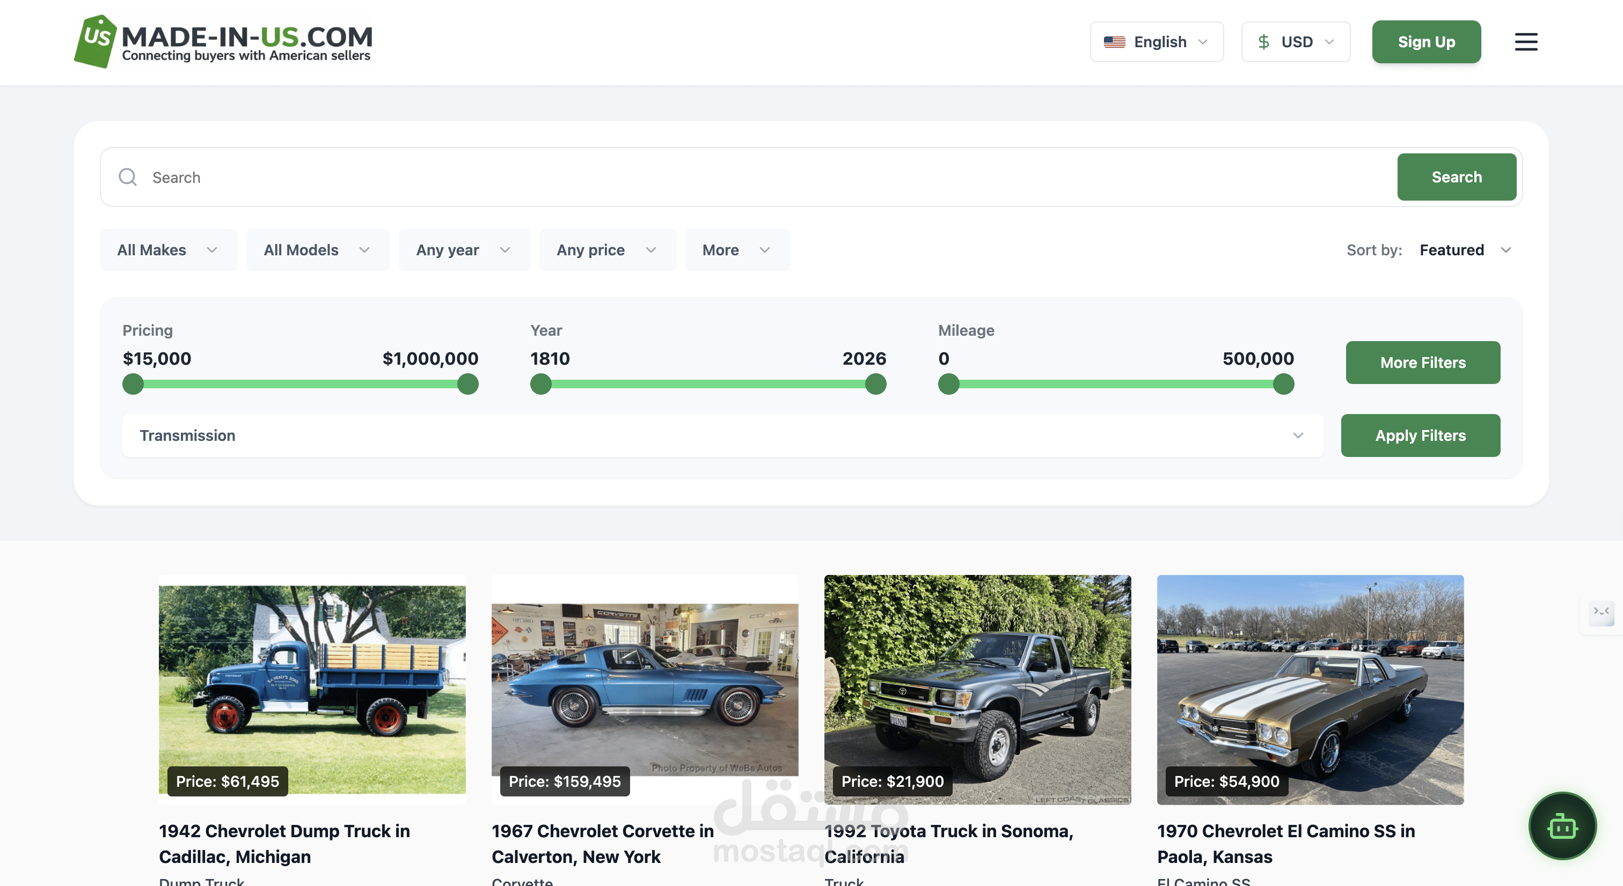Image resolution: width=1623 pixels, height=886 pixels.
Task: Click the $1,000,000 maximum price value
Action: click(x=430, y=358)
